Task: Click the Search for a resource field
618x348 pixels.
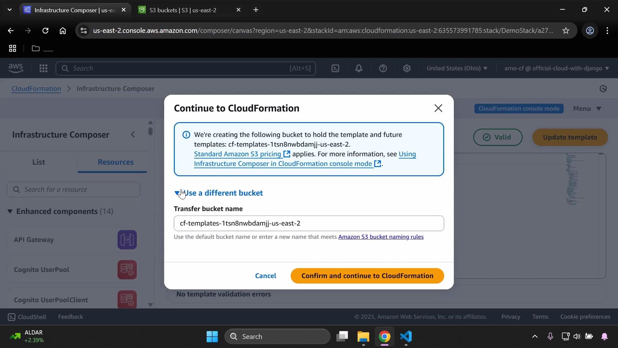Action: [73, 189]
